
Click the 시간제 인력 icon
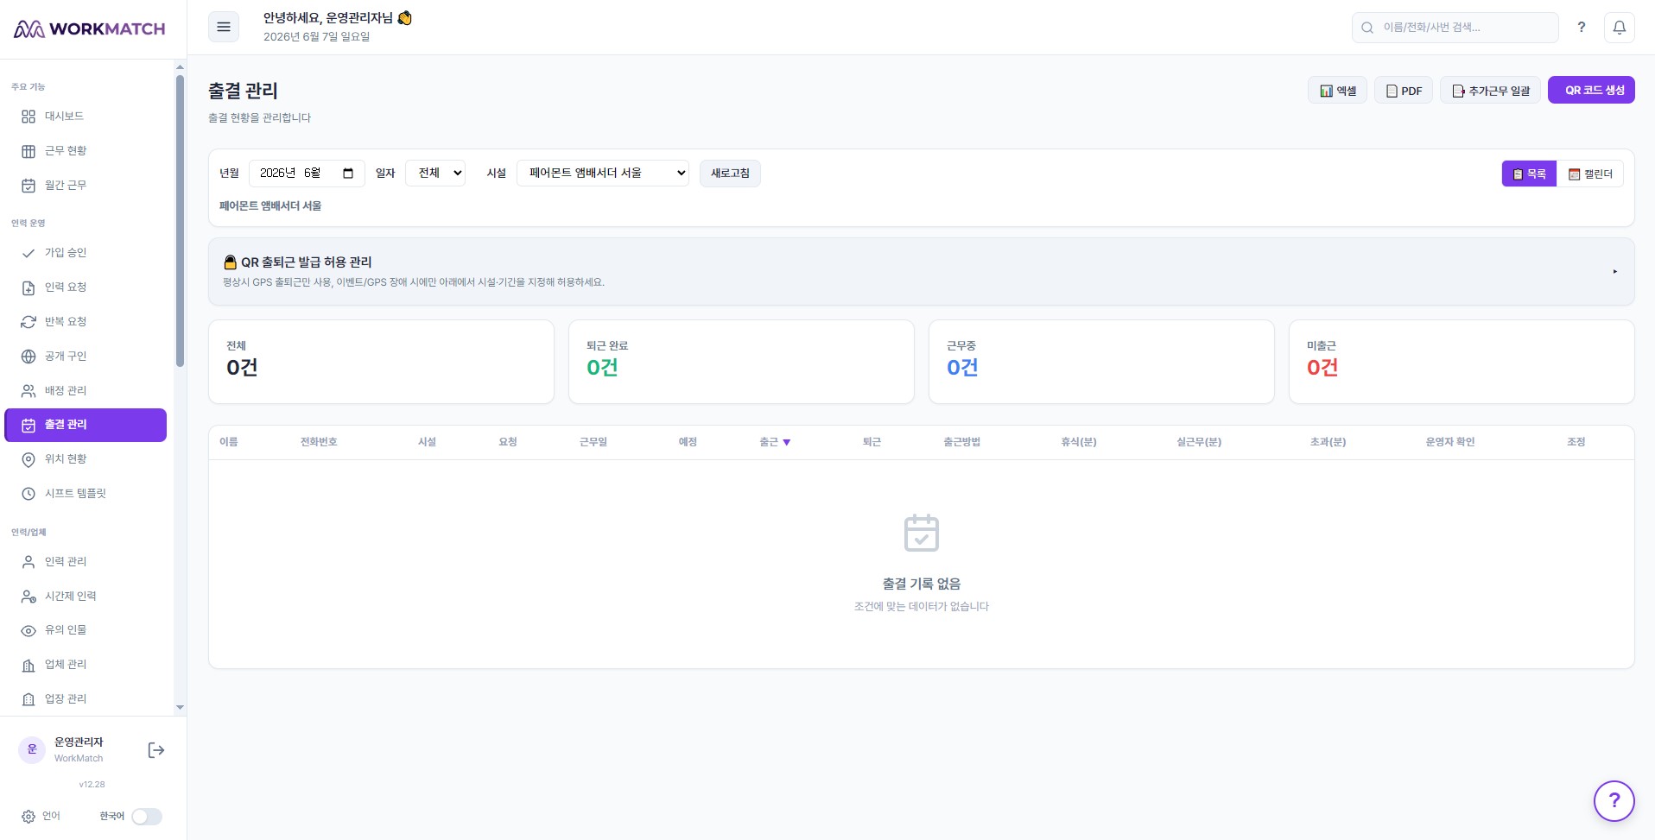(x=29, y=597)
